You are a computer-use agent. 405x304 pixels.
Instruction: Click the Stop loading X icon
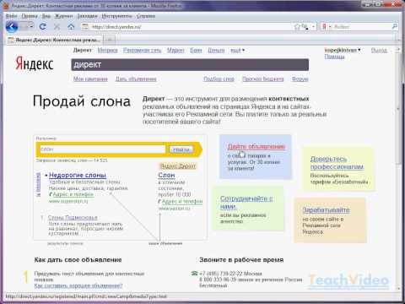(57, 27)
